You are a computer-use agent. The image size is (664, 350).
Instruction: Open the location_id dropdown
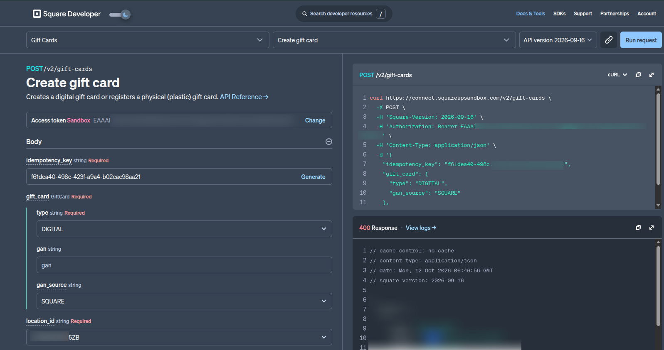[179, 337]
